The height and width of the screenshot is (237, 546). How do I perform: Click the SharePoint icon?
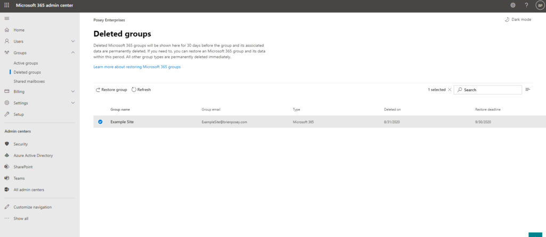[6, 167]
